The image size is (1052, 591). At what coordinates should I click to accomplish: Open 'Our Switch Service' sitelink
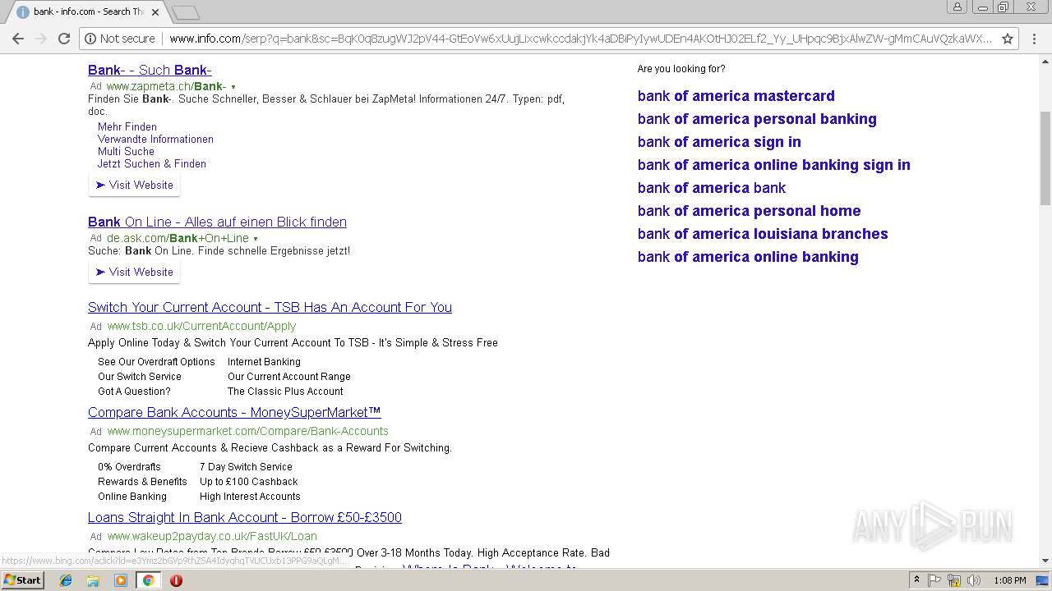[x=140, y=377]
